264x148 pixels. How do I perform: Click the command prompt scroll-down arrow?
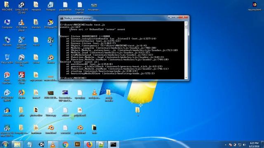pos(186,78)
